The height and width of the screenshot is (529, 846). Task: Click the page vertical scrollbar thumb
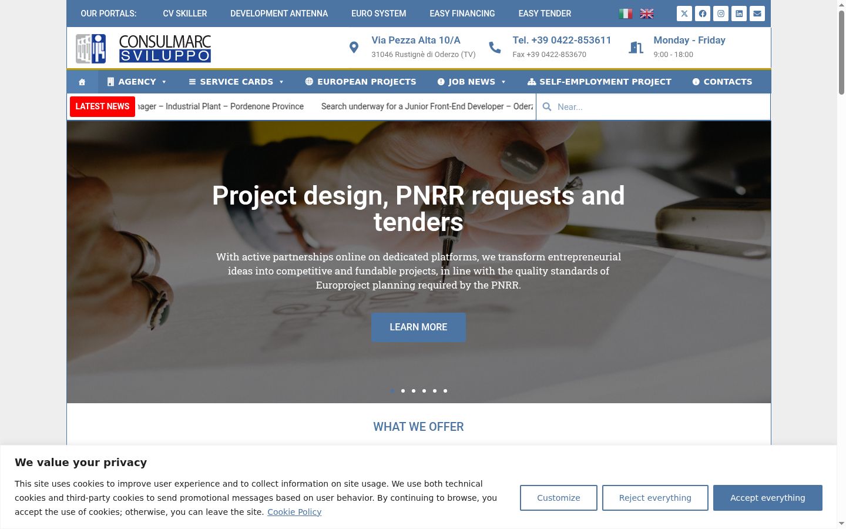point(841,53)
